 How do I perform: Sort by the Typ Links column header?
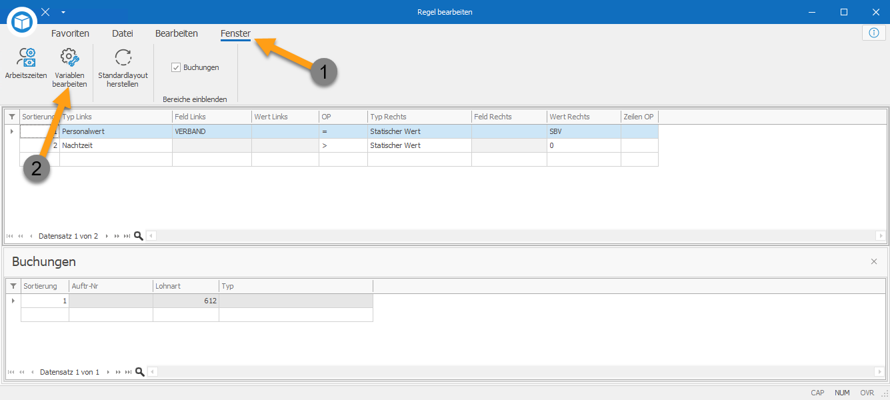click(x=116, y=117)
